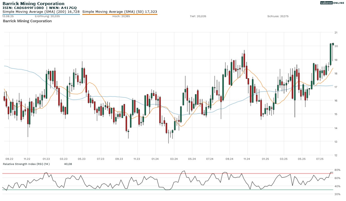Click the 21 price-axis label
The height and width of the screenshot is (201, 346).
click(x=336, y=32)
